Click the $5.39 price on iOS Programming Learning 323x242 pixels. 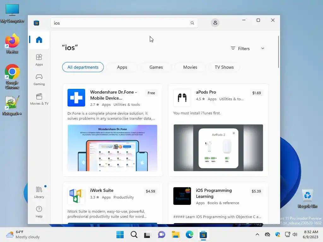point(256,191)
